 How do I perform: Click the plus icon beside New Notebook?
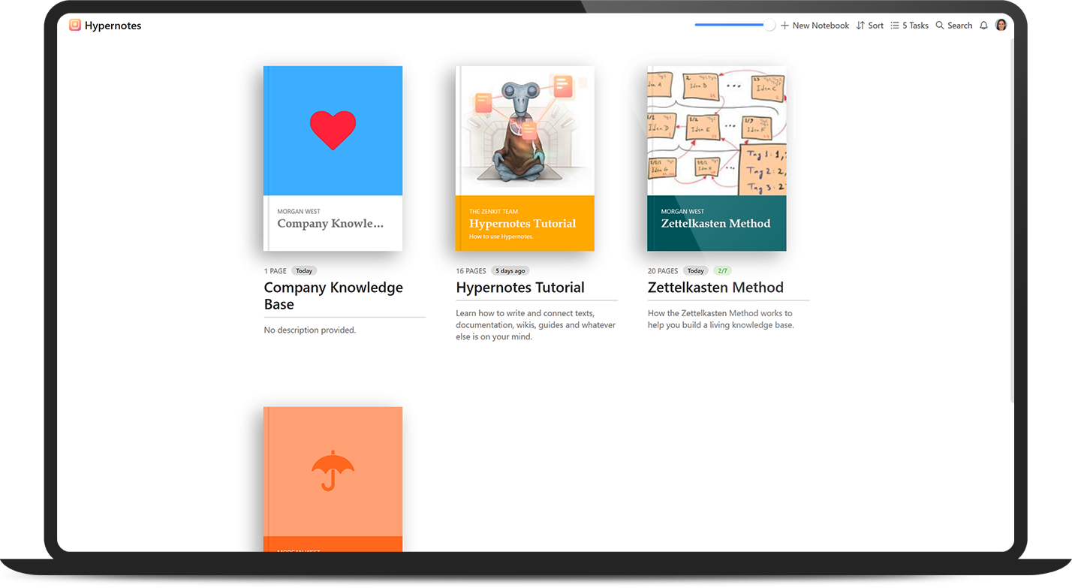(785, 26)
